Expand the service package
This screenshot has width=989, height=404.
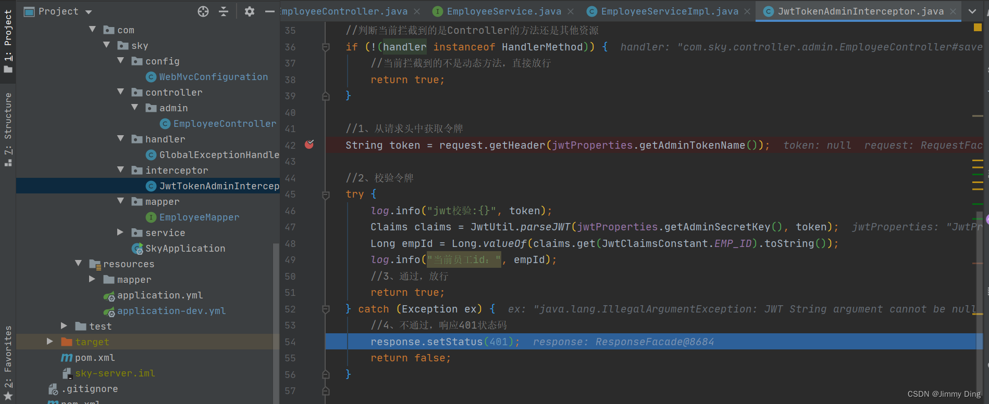[120, 232]
